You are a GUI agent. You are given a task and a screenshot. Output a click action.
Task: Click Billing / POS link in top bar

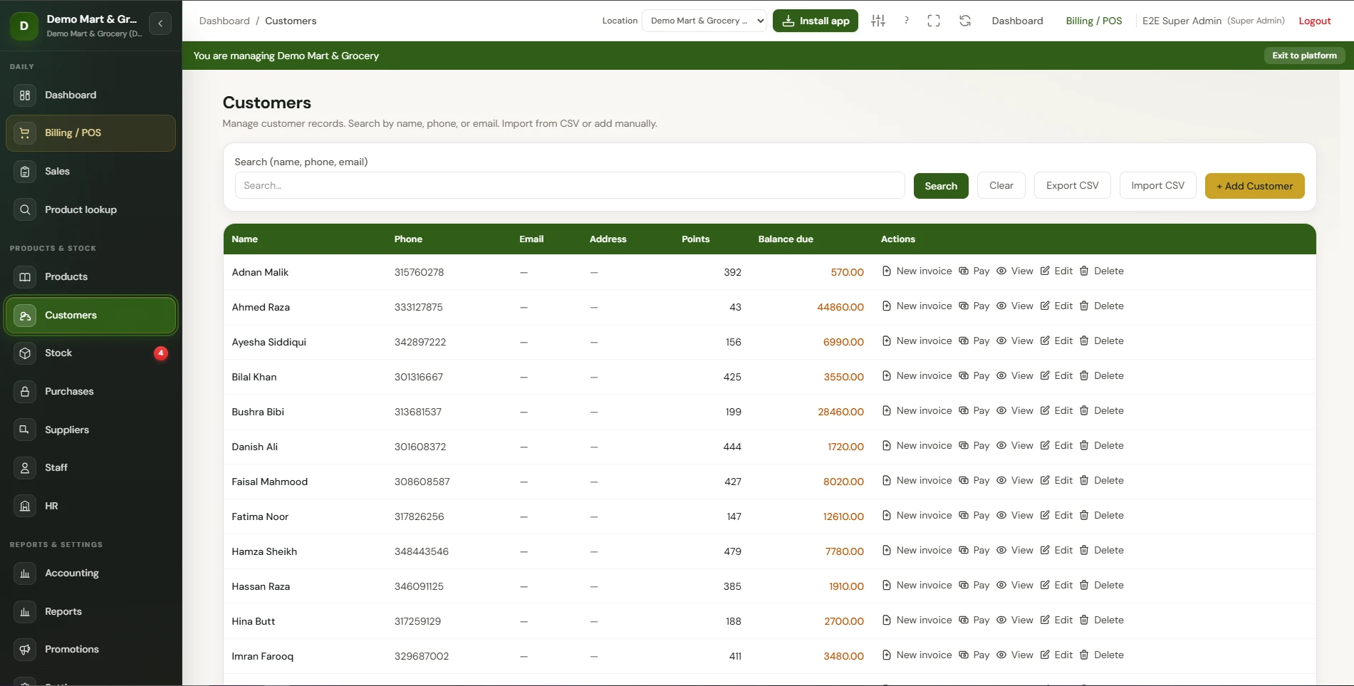1093,21
